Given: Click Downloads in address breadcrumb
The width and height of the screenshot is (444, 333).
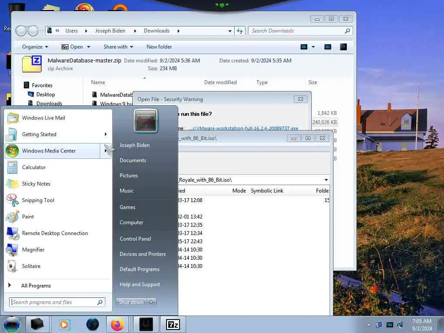Looking at the screenshot, I should [x=157, y=31].
